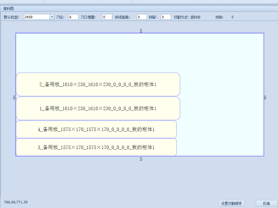Image resolution: width=278 pixels, height=208 pixels.
Task: Click the 刀径 input field
Action: click(73, 17)
